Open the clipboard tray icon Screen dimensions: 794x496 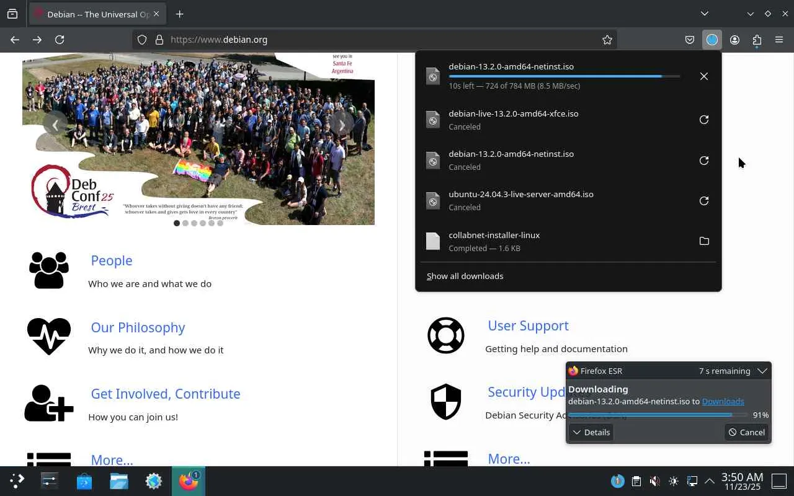tap(636, 481)
